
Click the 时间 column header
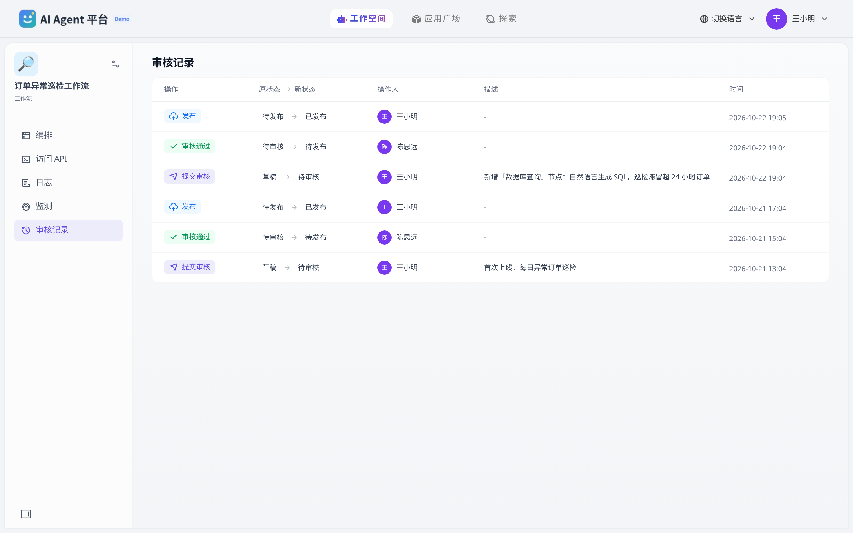[x=736, y=89]
